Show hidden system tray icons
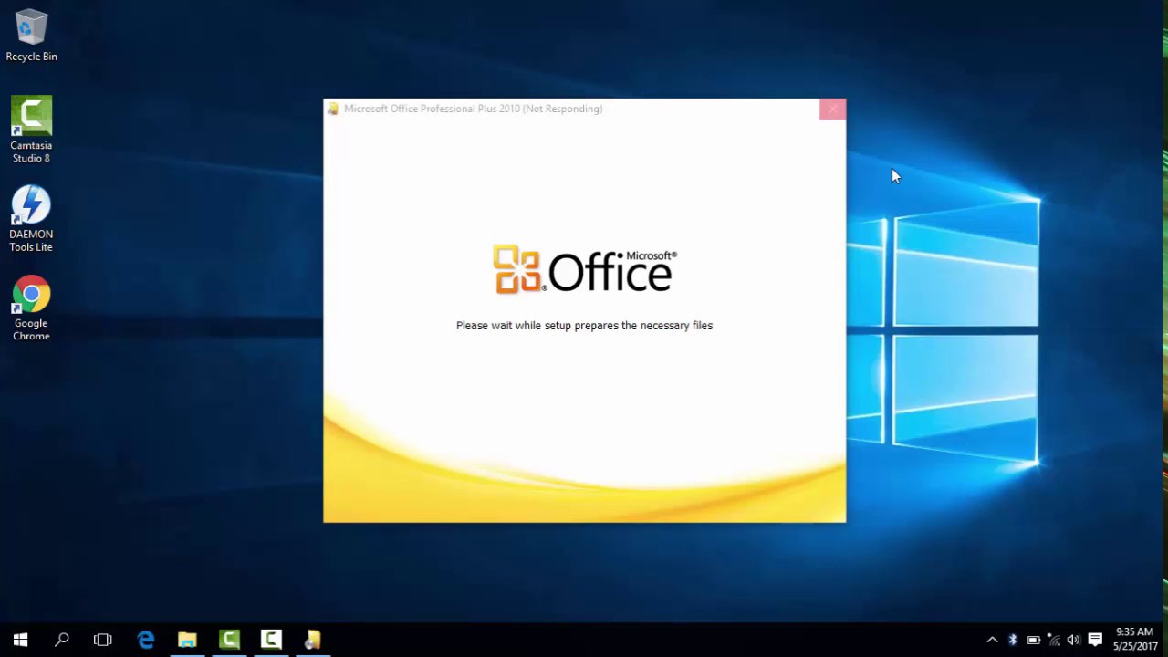Image resolution: width=1168 pixels, height=657 pixels. (x=992, y=640)
